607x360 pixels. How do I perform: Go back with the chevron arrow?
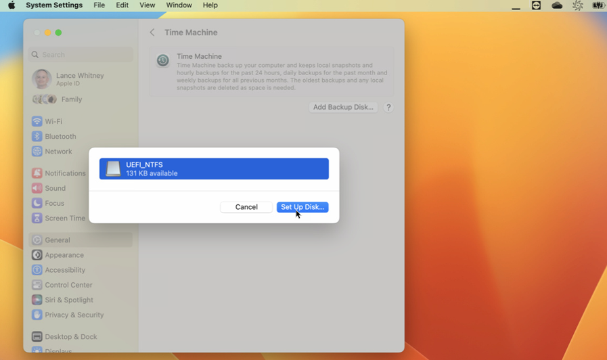coord(152,32)
